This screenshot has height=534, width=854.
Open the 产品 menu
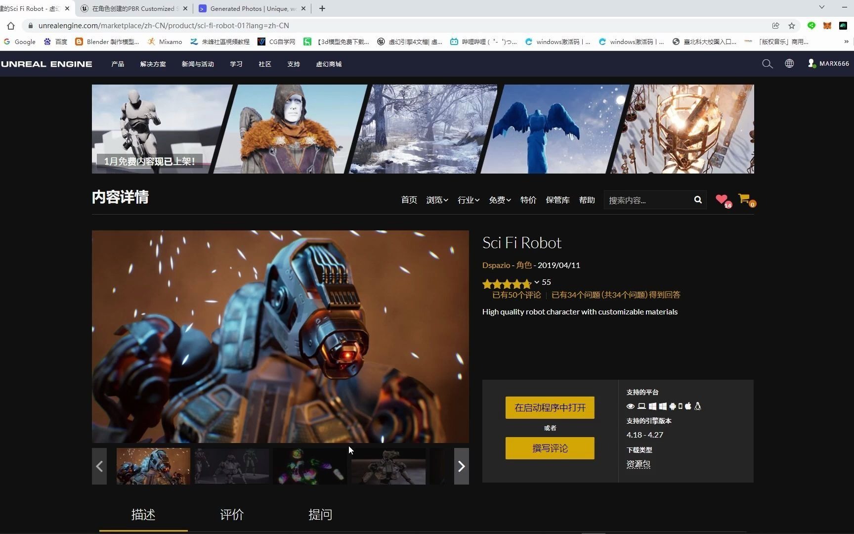[x=118, y=64]
